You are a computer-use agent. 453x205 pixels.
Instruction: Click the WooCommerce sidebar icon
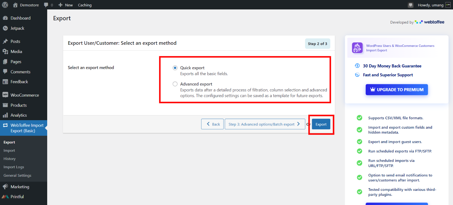5,95
